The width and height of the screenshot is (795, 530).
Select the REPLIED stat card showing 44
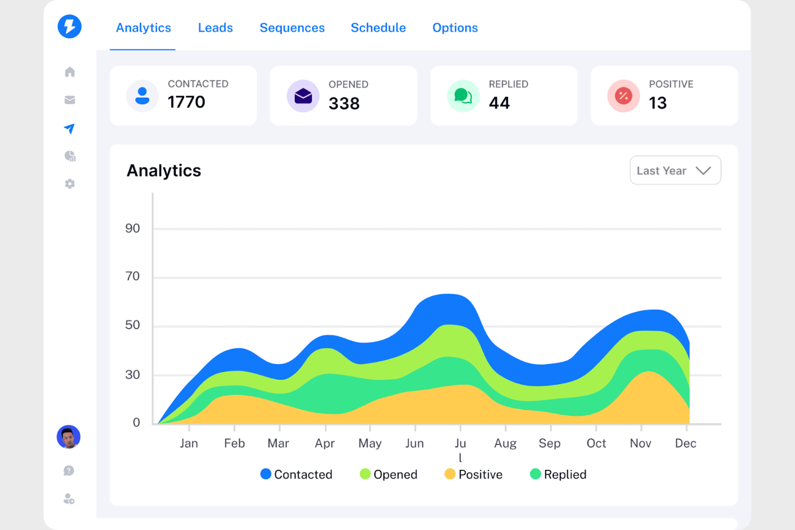coord(503,96)
